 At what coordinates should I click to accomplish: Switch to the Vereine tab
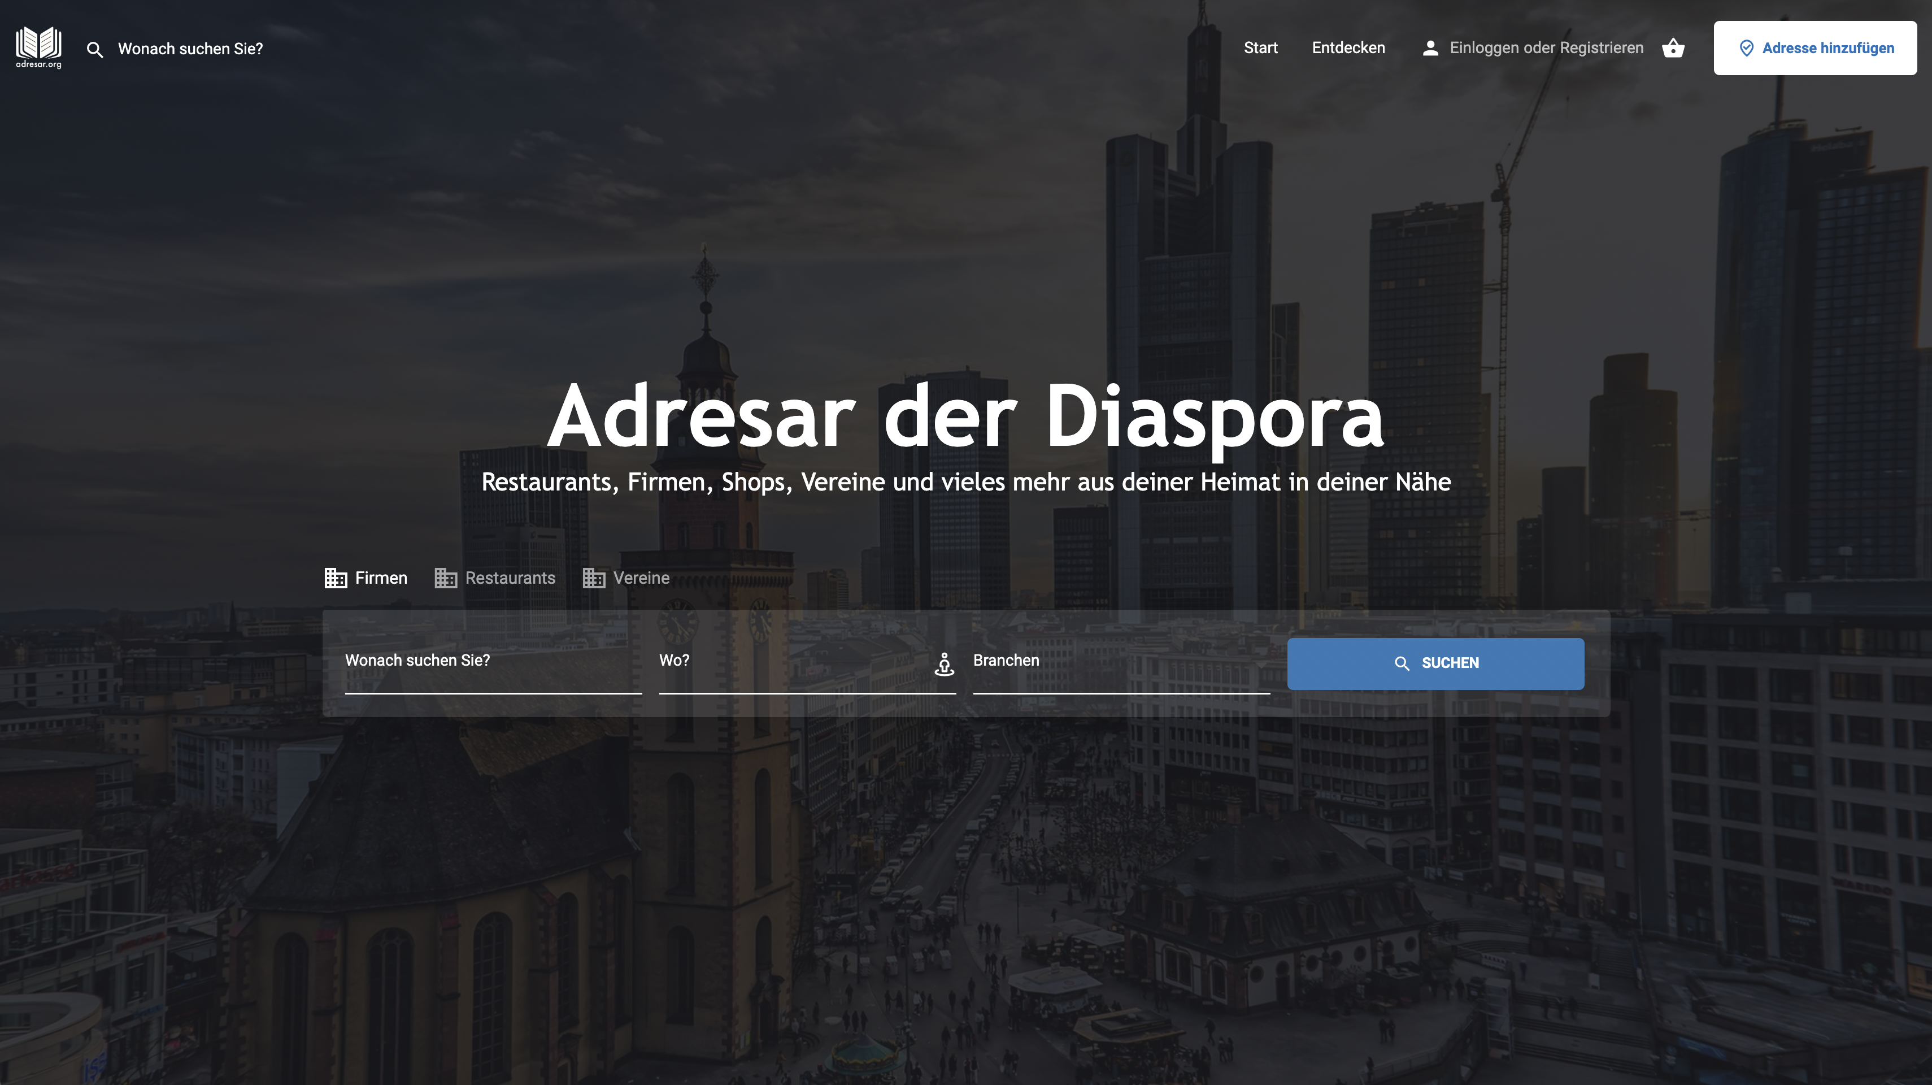click(x=626, y=578)
